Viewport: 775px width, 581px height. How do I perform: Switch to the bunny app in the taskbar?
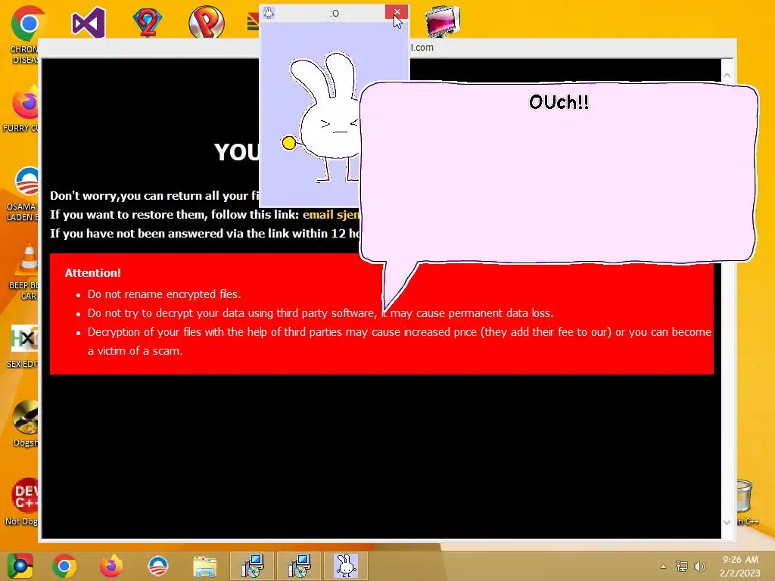point(345,566)
